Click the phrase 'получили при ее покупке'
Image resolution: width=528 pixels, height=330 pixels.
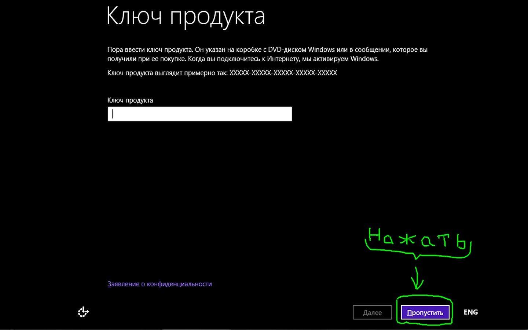click(x=142, y=59)
